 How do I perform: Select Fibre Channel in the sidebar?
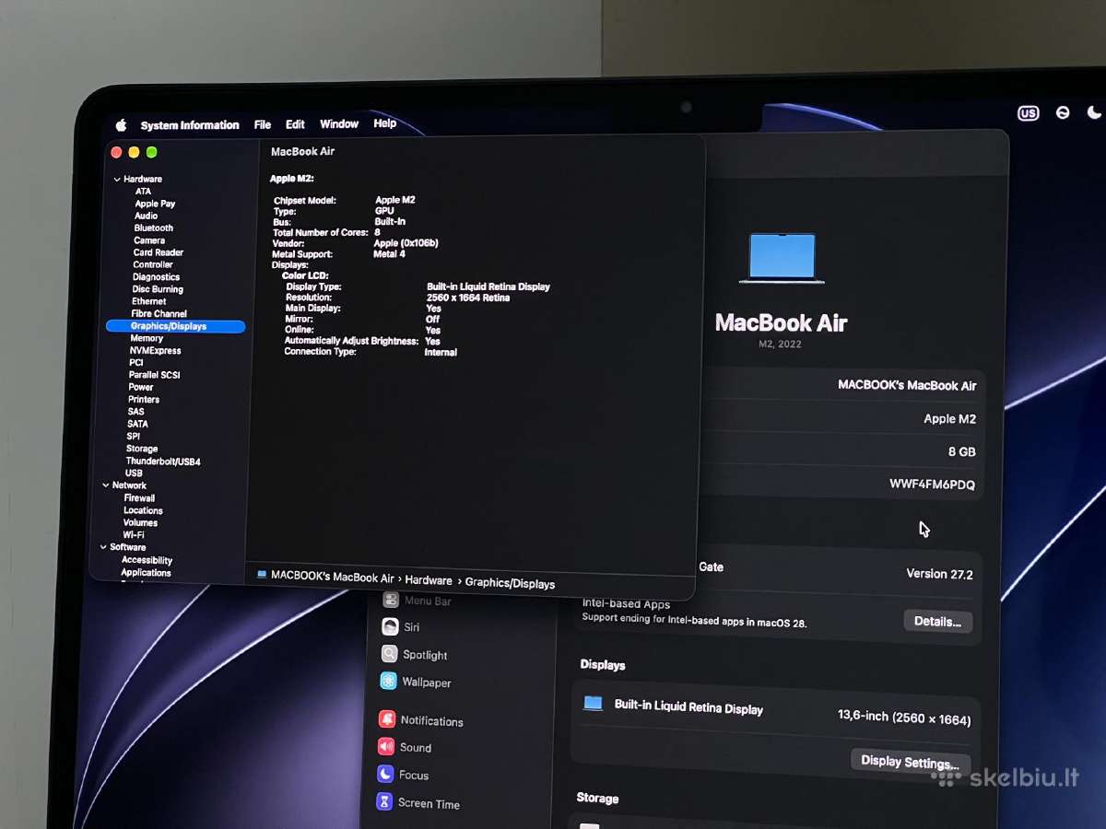(159, 313)
